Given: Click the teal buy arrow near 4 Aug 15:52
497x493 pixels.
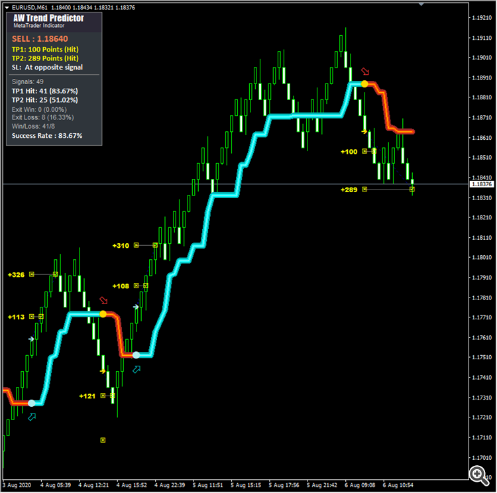Looking at the screenshot, I should [137, 369].
